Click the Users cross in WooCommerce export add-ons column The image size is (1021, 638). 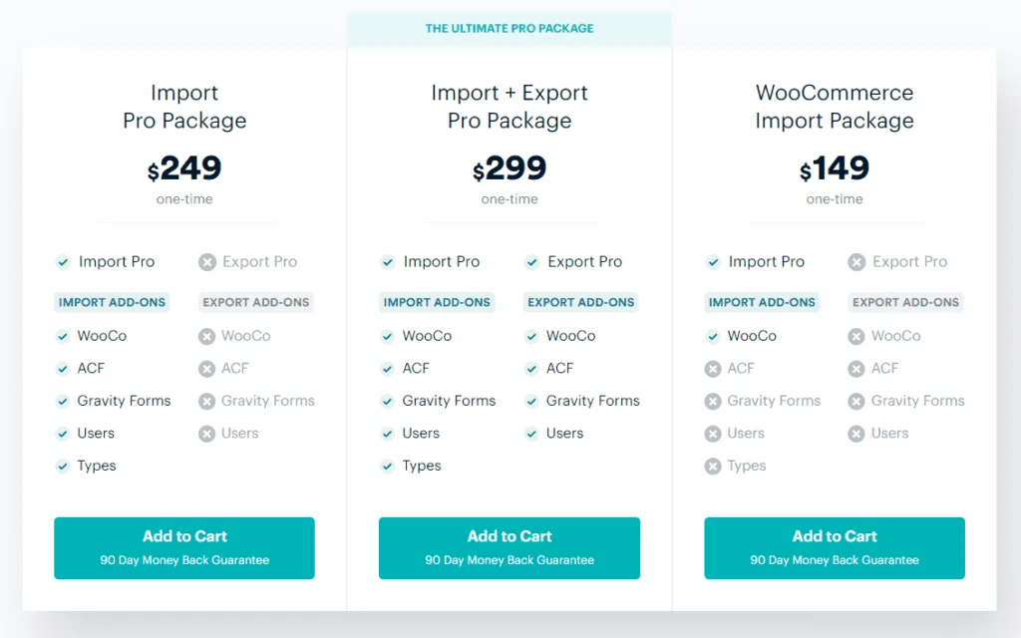pos(855,434)
